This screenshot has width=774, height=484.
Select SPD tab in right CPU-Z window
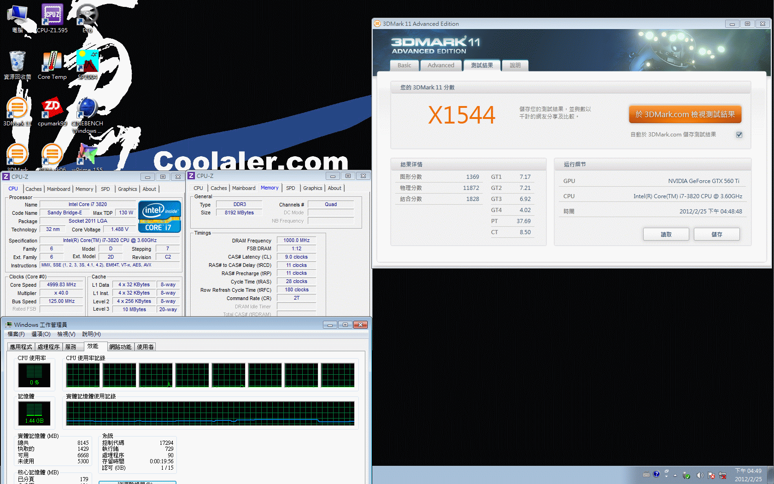(x=291, y=188)
